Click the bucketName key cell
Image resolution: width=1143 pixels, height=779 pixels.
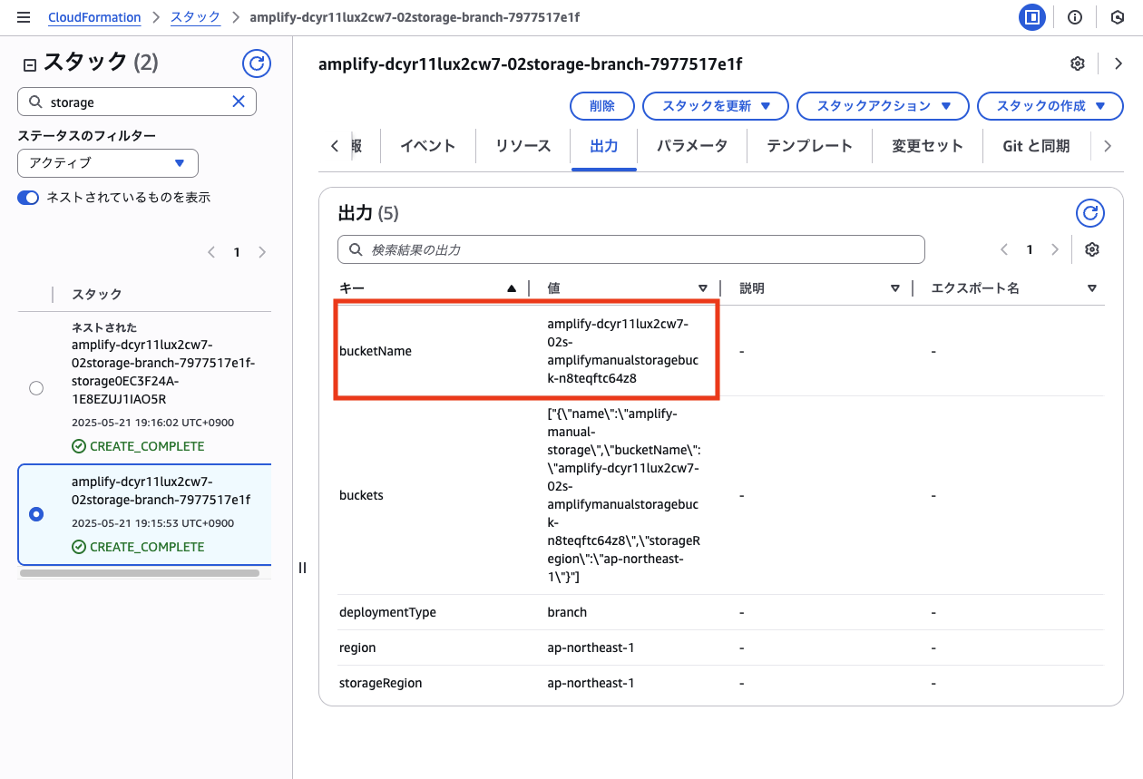[x=376, y=351]
